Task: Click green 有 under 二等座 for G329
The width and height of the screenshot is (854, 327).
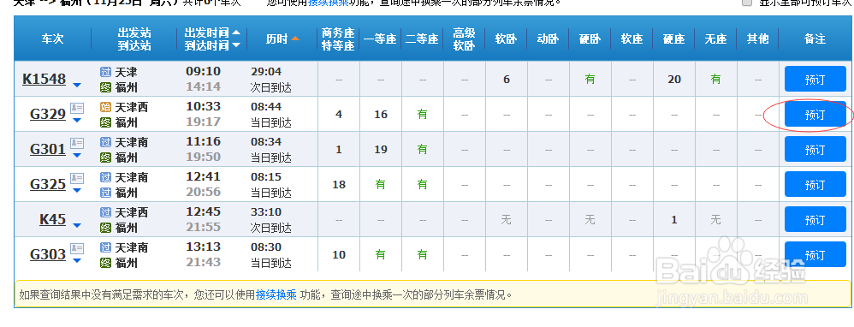Action: click(422, 115)
